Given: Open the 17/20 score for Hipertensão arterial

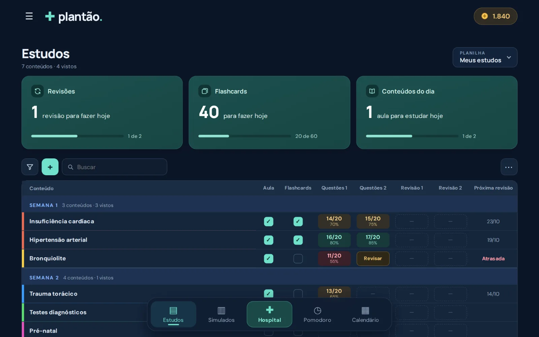Looking at the screenshot, I should tap(373, 240).
